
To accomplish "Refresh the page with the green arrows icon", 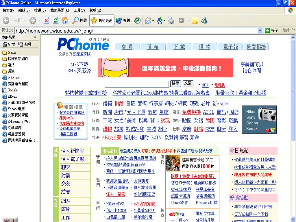I will [55, 21].
